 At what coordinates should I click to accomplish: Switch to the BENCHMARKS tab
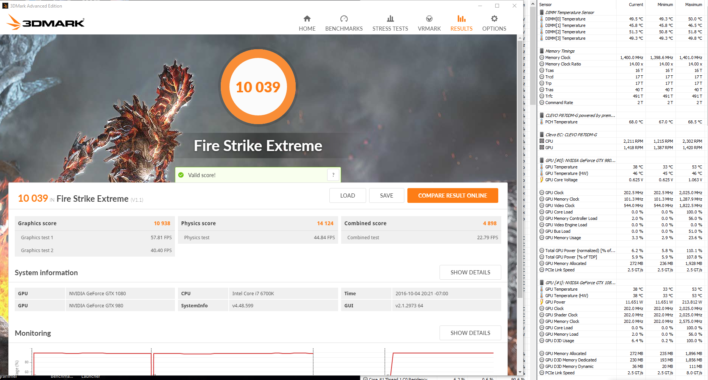coord(344,23)
